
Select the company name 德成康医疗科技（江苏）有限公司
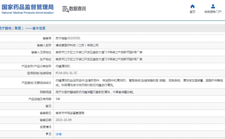[77, 45]
